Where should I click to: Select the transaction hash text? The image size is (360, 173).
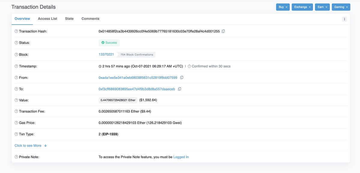[159, 31]
